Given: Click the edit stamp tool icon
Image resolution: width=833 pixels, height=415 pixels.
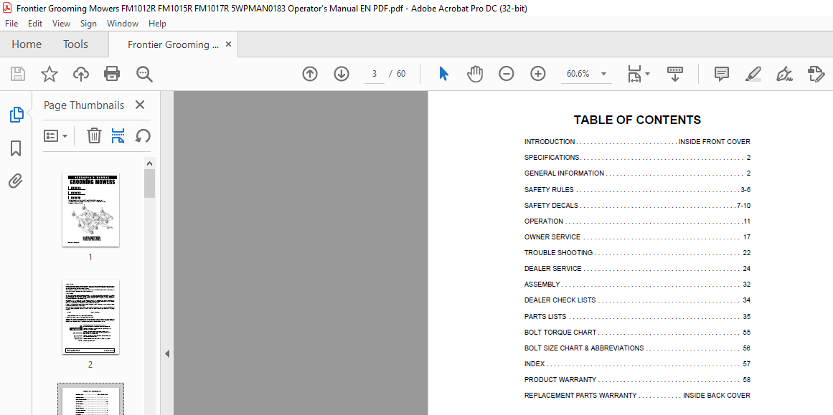Looking at the screenshot, I should point(816,74).
